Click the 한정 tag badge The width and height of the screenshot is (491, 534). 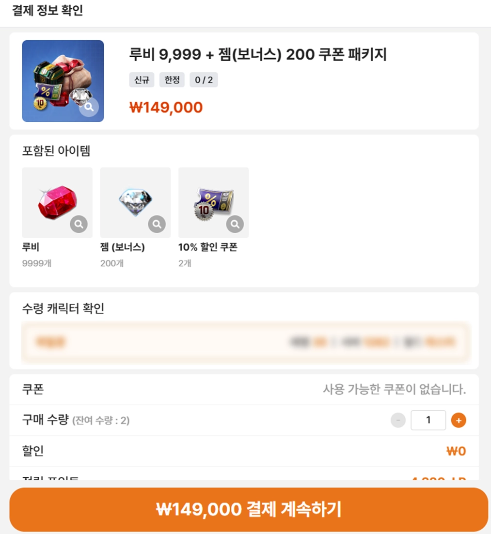(x=172, y=80)
